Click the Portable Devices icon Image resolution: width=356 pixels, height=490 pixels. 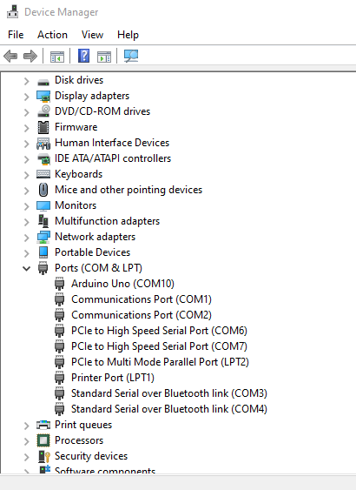pos(43,252)
